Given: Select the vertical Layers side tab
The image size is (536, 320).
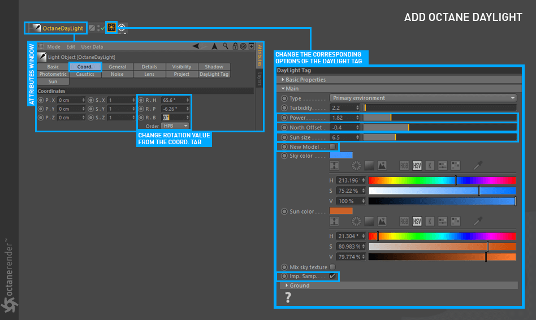Looking at the screenshot, I should click(x=260, y=79).
